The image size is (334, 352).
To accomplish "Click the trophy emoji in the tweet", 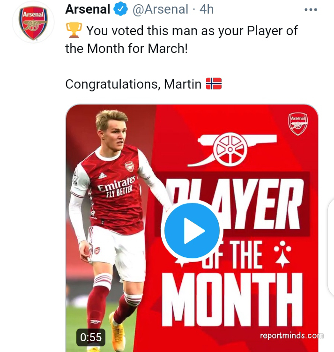I will [74, 31].
